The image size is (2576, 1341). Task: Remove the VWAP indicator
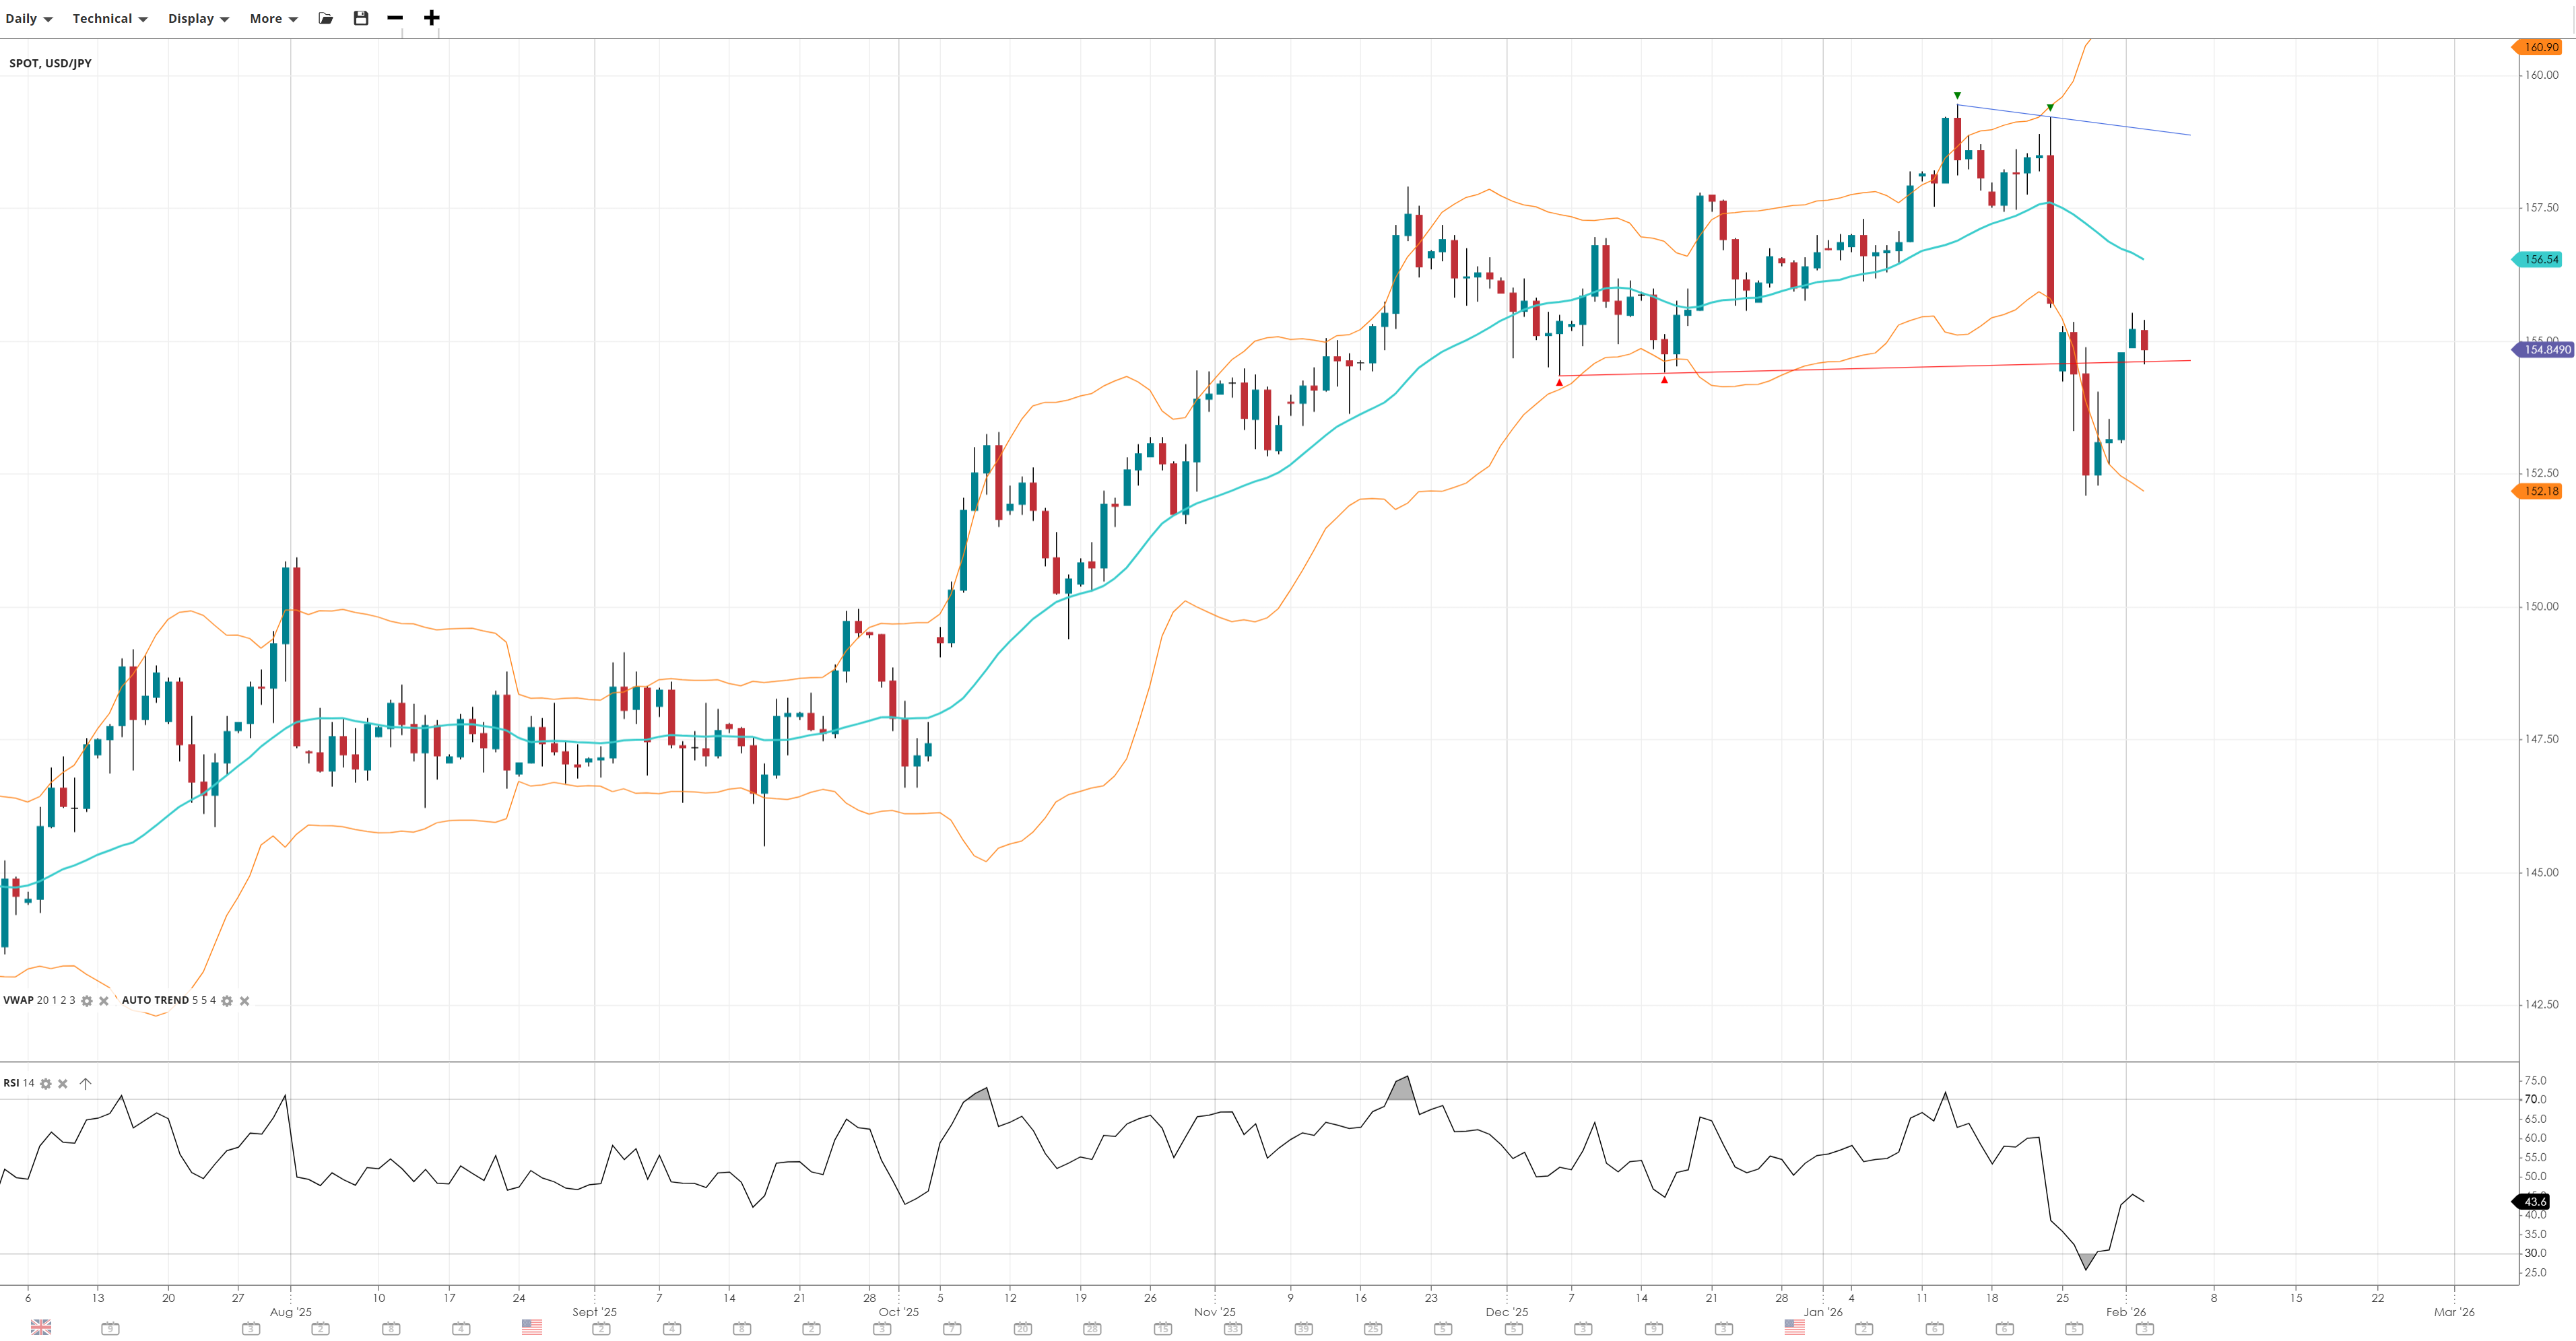click(104, 1001)
